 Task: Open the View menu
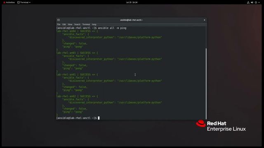pyautogui.click(x=70, y=24)
